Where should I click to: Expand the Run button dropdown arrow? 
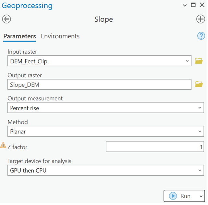click(x=201, y=196)
